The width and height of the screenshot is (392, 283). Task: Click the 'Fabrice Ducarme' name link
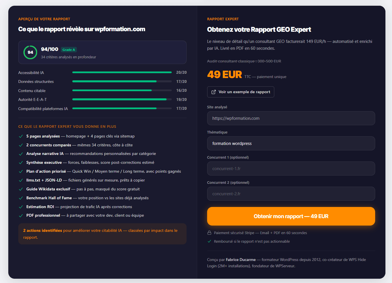pyautogui.click(x=241, y=260)
